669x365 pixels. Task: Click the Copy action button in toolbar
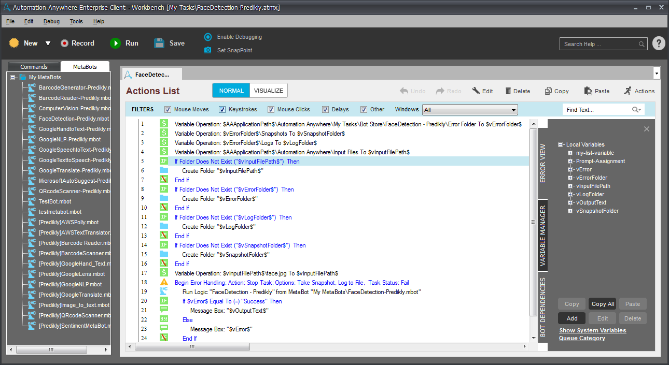point(556,91)
